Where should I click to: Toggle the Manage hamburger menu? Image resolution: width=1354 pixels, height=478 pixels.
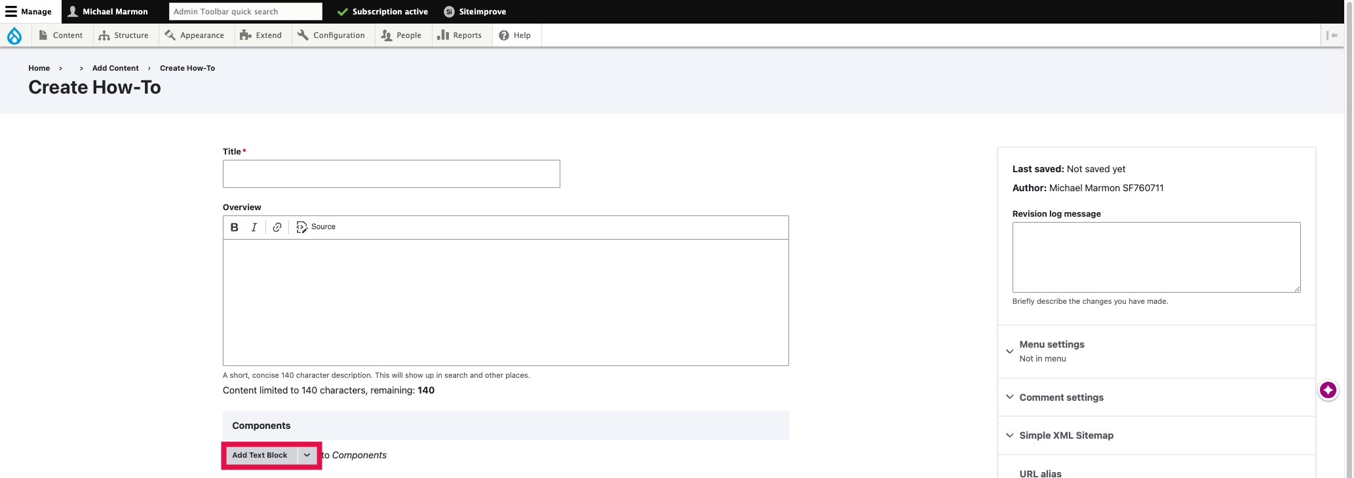[29, 12]
